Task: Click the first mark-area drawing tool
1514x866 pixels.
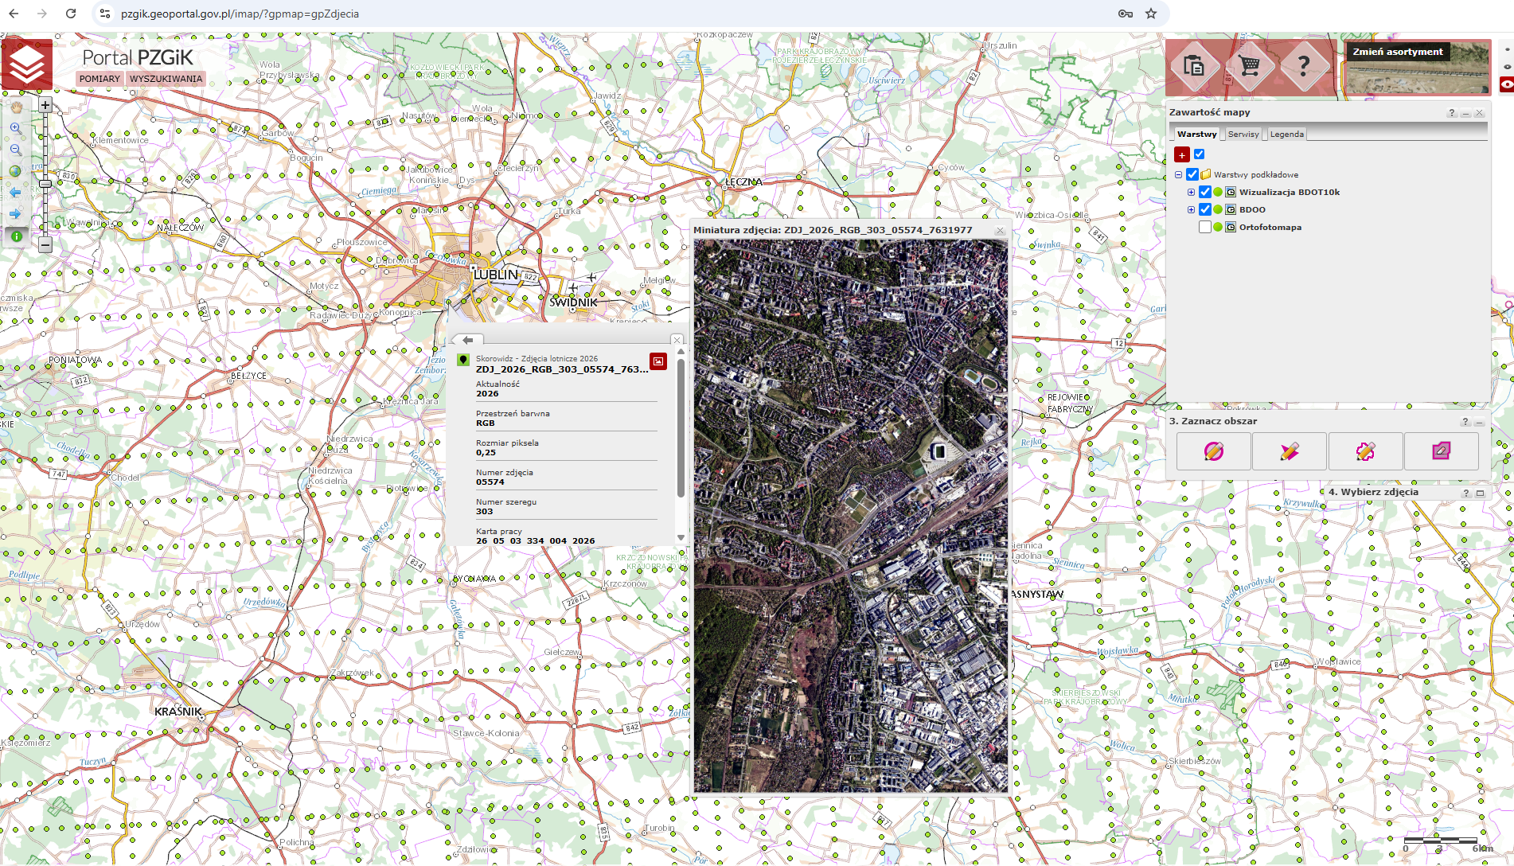Action: [x=1213, y=451]
